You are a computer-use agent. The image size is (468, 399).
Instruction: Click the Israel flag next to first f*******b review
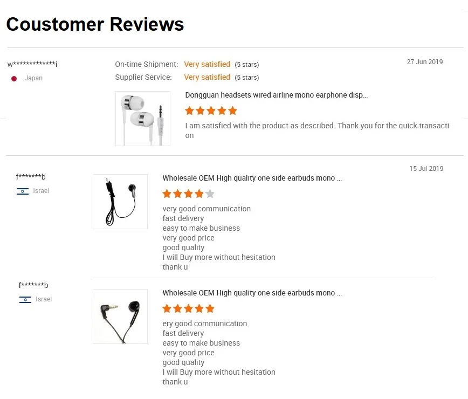coord(23,191)
